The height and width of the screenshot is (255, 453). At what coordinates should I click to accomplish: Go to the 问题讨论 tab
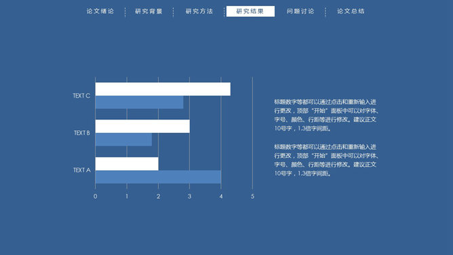click(x=300, y=12)
